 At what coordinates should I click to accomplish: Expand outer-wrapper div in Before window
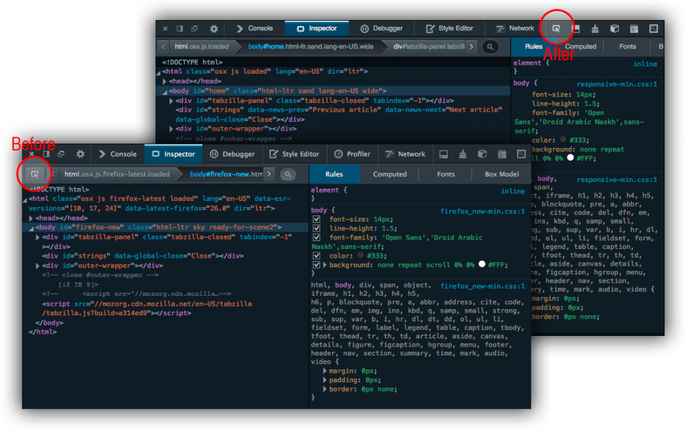click(38, 266)
